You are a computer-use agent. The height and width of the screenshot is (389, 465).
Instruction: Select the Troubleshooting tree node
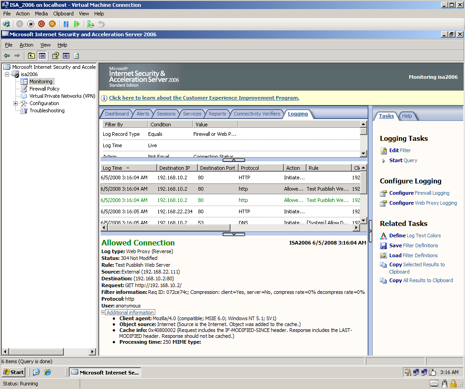click(x=47, y=110)
